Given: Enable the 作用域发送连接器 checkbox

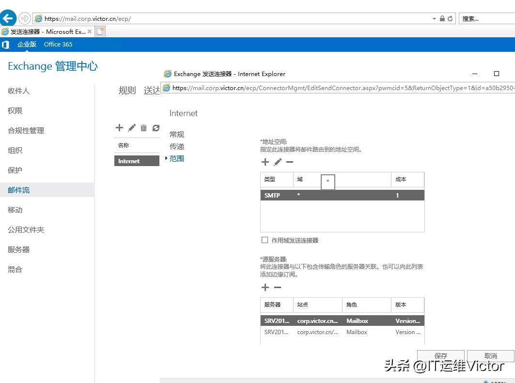Looking at the screenshot, I should click(x=265, y=240).
